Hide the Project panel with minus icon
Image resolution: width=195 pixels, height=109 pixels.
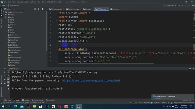point(46,9)
